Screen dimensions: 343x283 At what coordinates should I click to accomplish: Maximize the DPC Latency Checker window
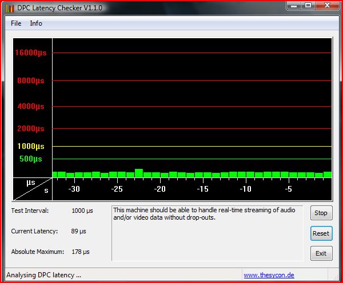(308, 7)
